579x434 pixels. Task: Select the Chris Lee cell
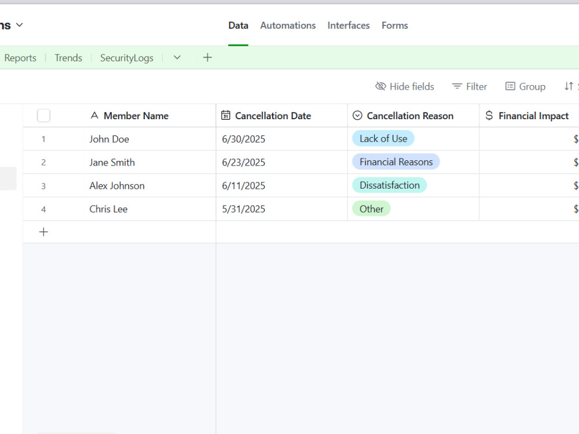tap(149, 209)
